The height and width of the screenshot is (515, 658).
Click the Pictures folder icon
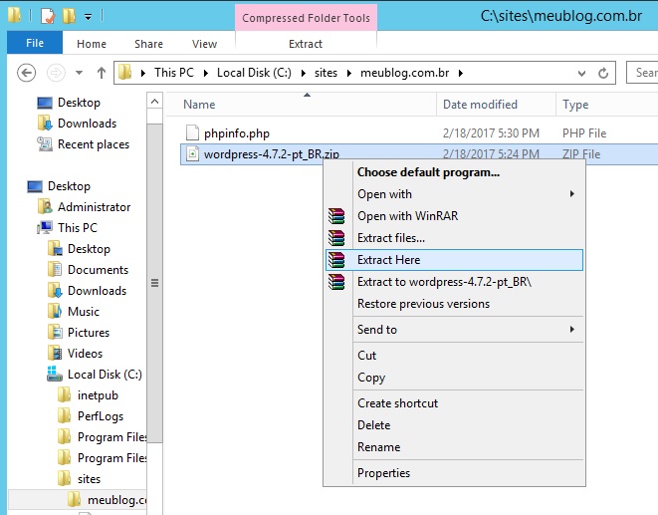click(x=55, y=333)
